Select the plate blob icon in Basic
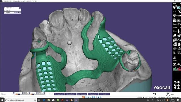Viewport: 181px width, 102px height. tap(175, 16)
